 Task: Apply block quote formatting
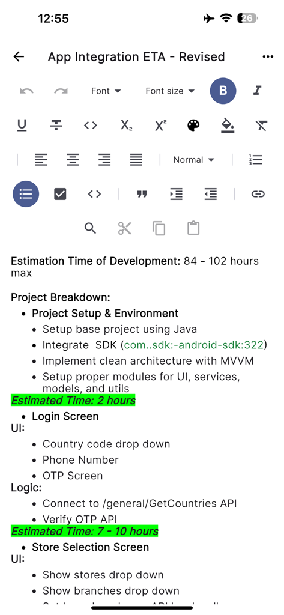coord(142,194)
